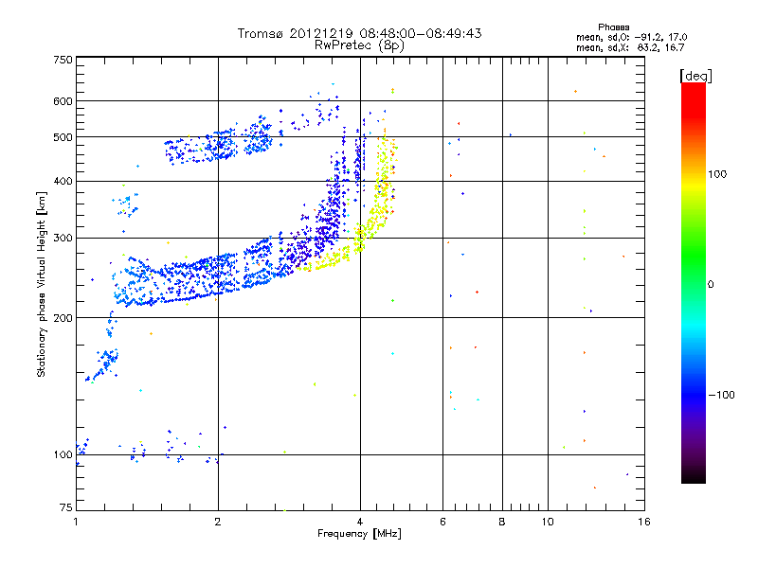Select the 'mean, sd,O: -91.2, 17.0' statistic

pos(631,37)
